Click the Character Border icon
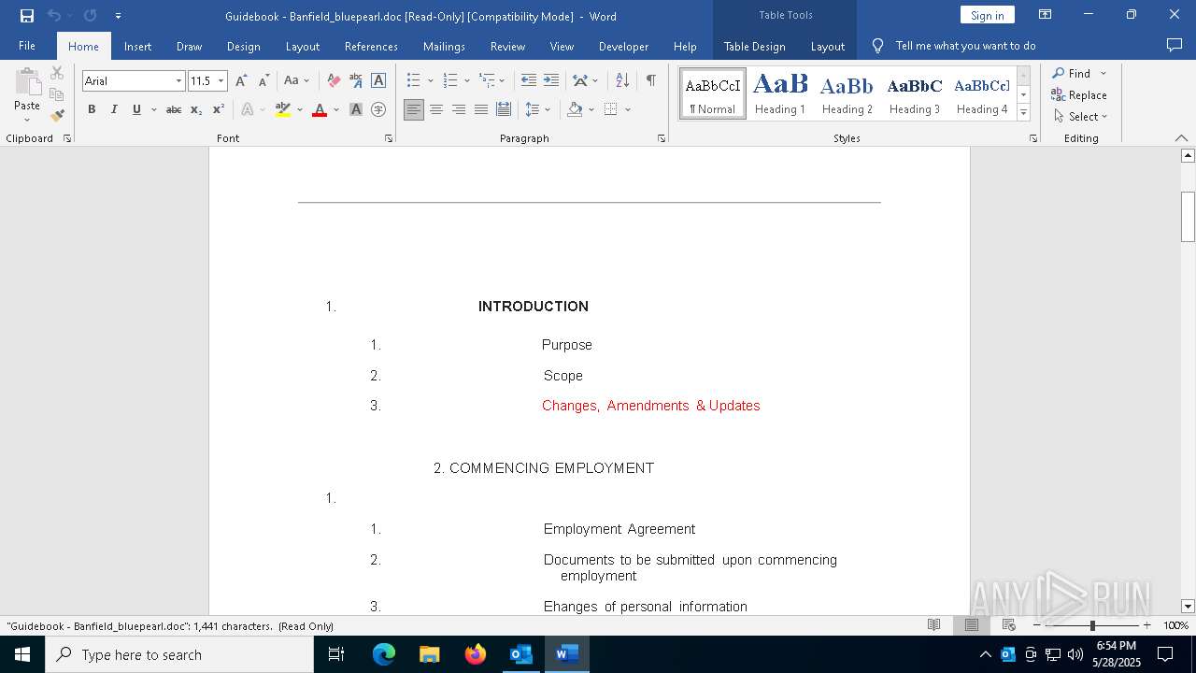This screenshot has height=673, width=1196. 378,81
